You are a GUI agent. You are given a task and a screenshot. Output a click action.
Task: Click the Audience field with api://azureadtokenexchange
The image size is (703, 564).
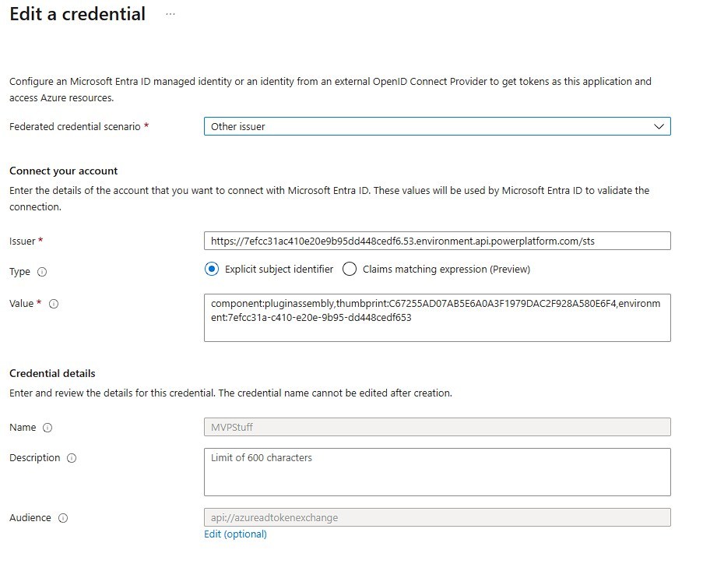coord(437,517)
